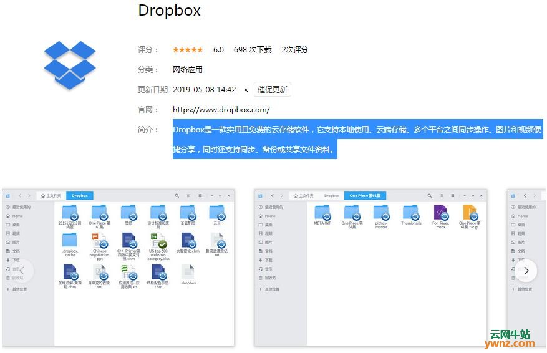
Task: Select Home in the Dropbox folder screenshot sidebar
Action: tap(14, 216)
